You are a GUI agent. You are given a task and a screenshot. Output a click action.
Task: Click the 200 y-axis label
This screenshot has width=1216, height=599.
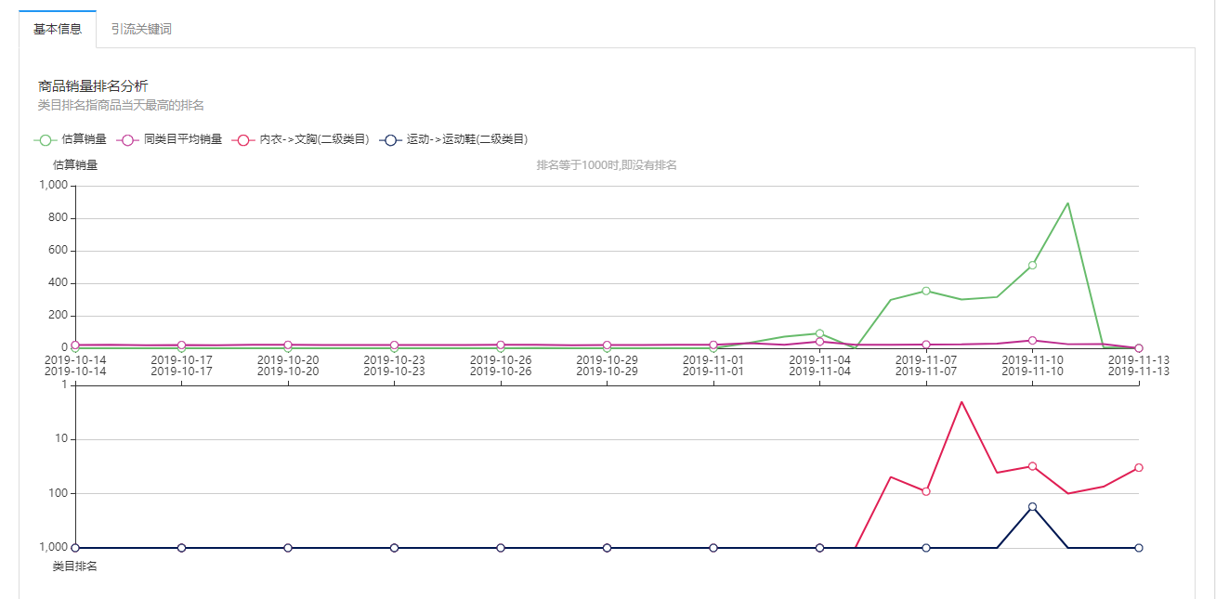(60, 316)
